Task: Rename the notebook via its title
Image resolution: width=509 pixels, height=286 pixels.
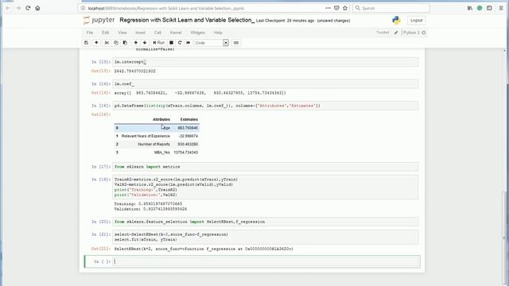Action: (x=187, y=20)
